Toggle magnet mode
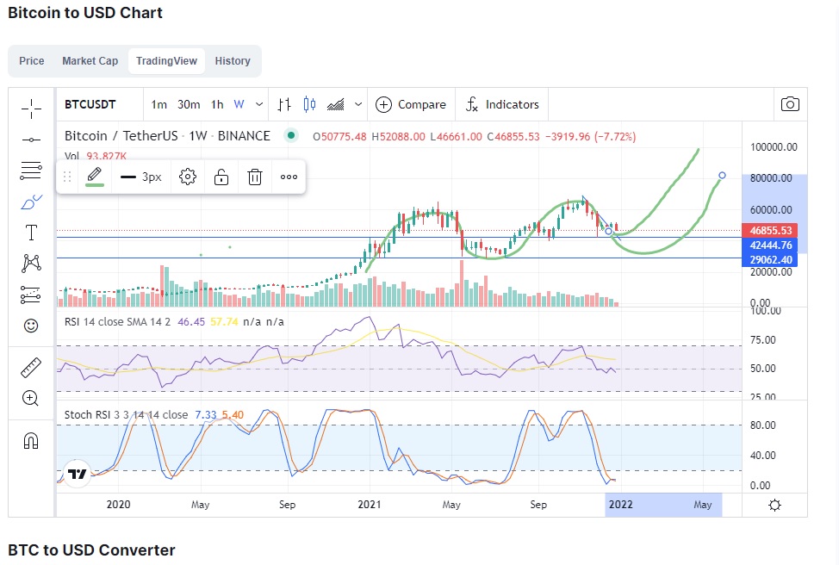The image size is (839, 565). (x=31, y=441)
